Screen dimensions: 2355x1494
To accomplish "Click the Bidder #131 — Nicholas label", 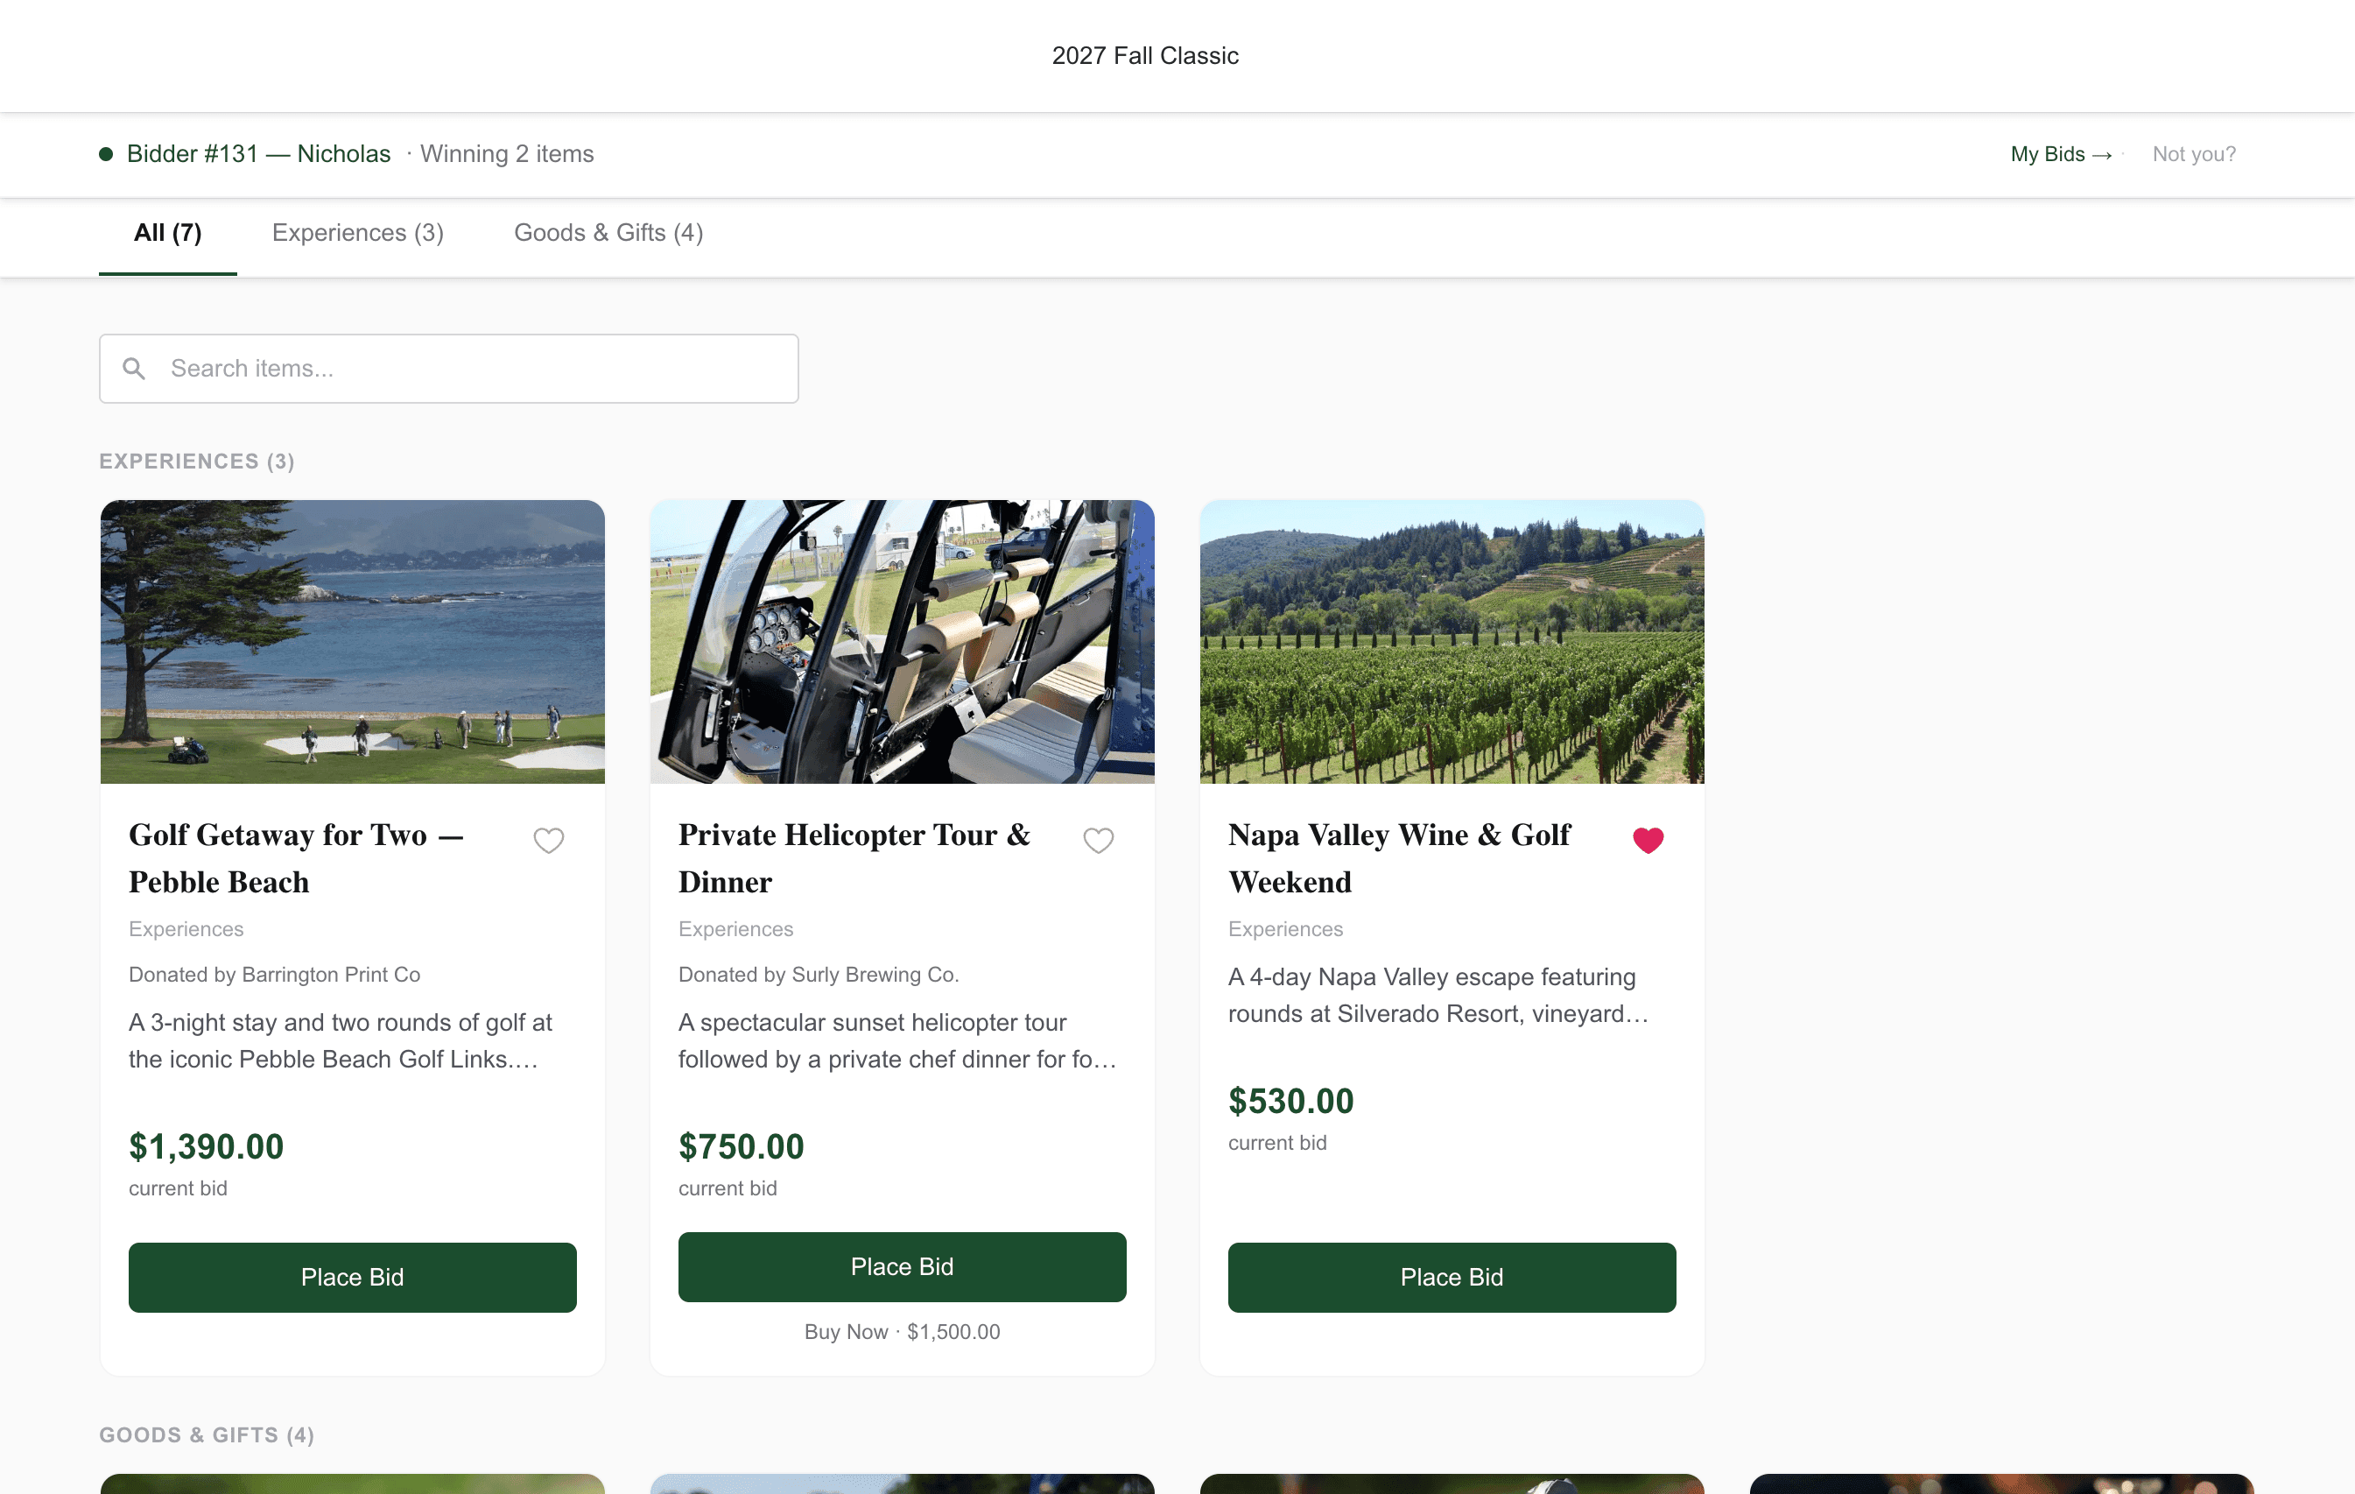I will click(x=258, y=153).
